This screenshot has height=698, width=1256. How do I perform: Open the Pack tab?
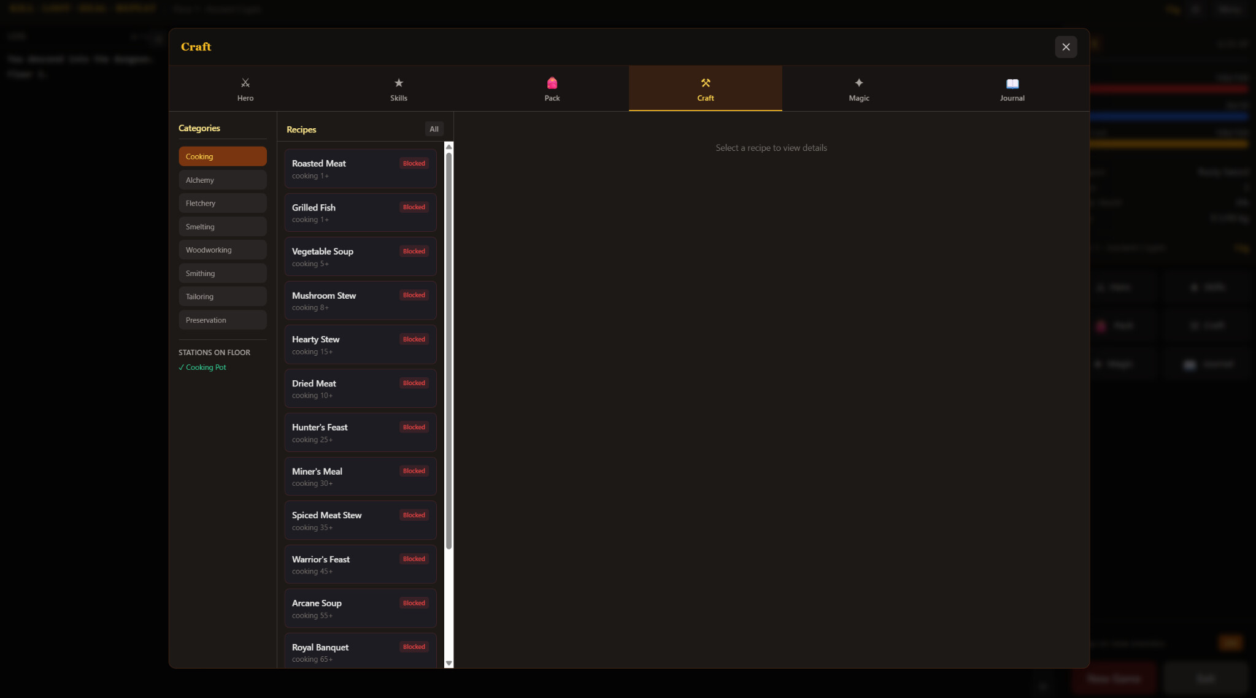pyautogui.click(x=552, y=89)
